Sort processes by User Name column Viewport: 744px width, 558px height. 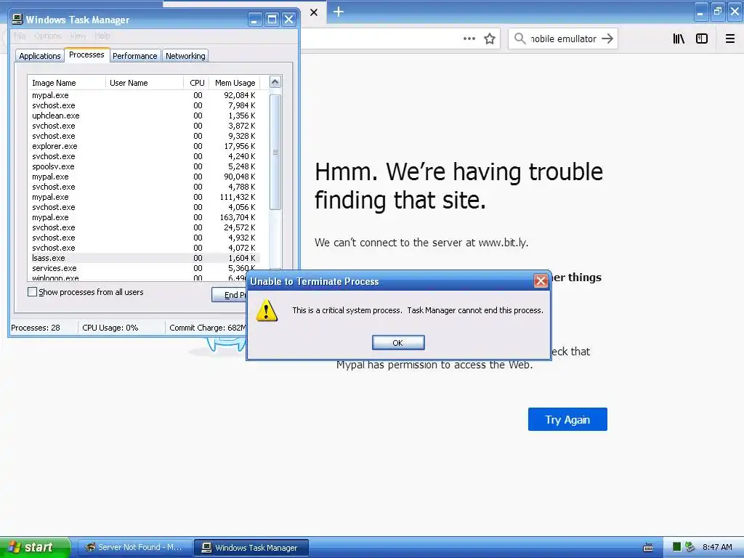point(145,83)
